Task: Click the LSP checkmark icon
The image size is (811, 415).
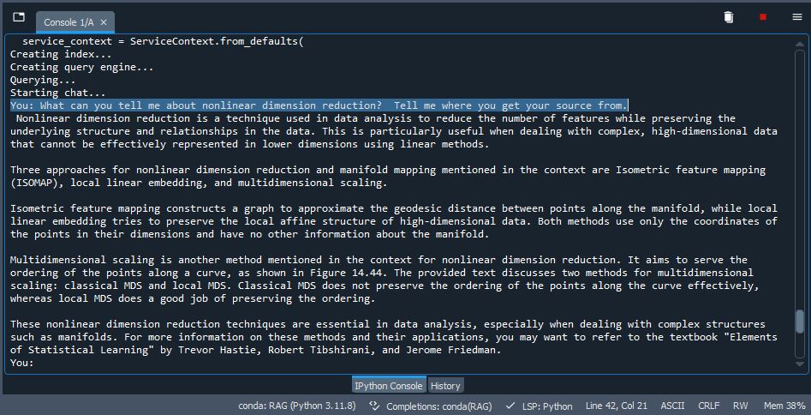Action: tap(510, 406)
